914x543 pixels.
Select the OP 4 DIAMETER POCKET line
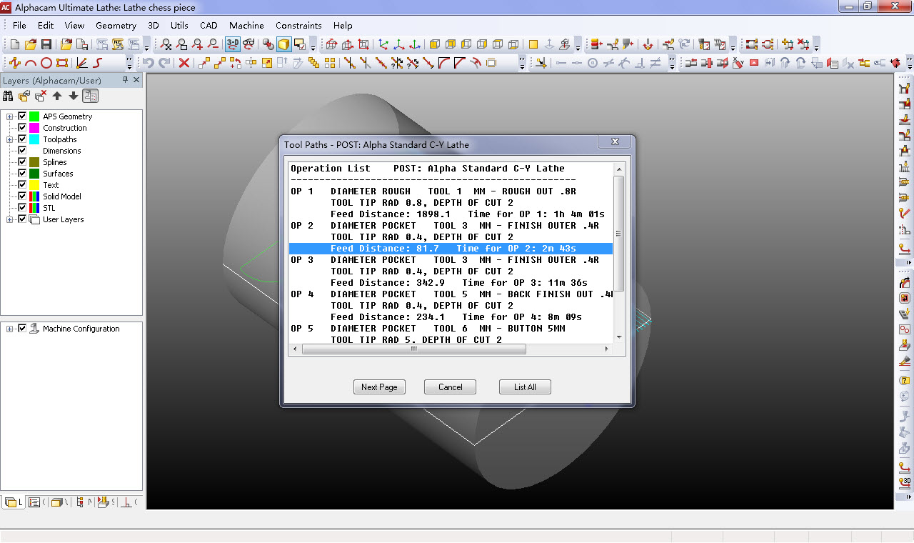[x=451, y=294]
